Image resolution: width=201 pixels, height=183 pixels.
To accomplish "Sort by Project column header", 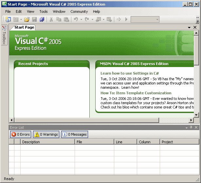I will (x=180, y=142).
